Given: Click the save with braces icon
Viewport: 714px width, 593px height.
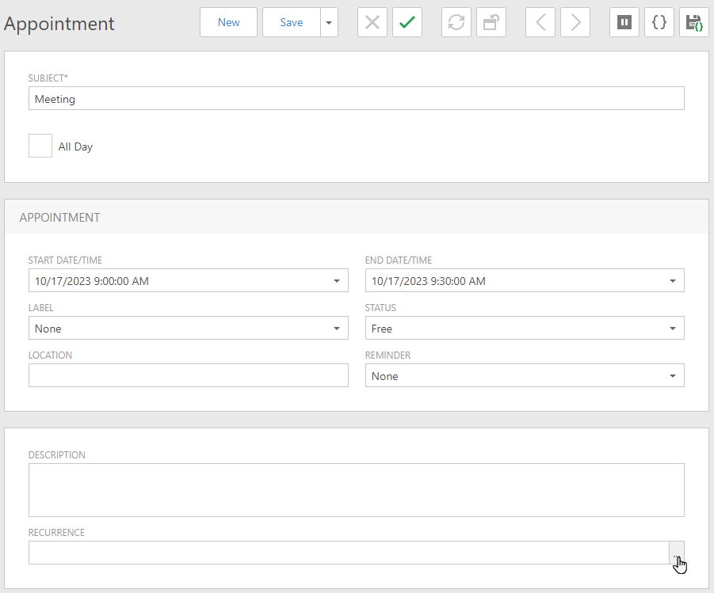Looking at the screenshot, I should coord(694,22).
